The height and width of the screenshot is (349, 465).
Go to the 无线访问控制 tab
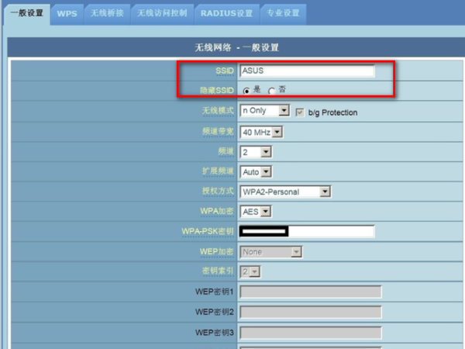pyautogui.click(x=161, y=13)
